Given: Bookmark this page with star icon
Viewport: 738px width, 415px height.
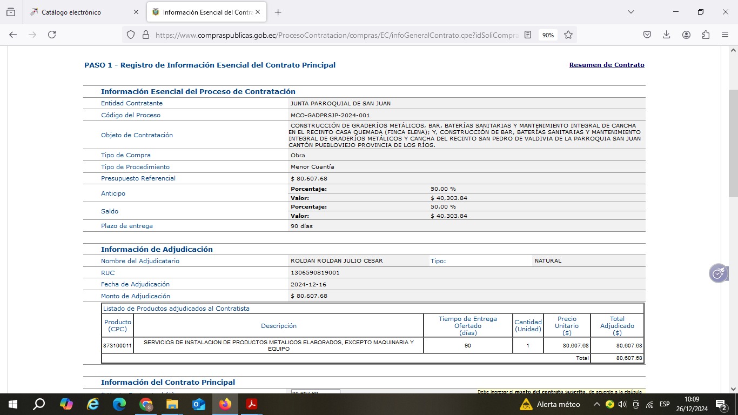Looking at the screenshot, I should coord(568,35).
